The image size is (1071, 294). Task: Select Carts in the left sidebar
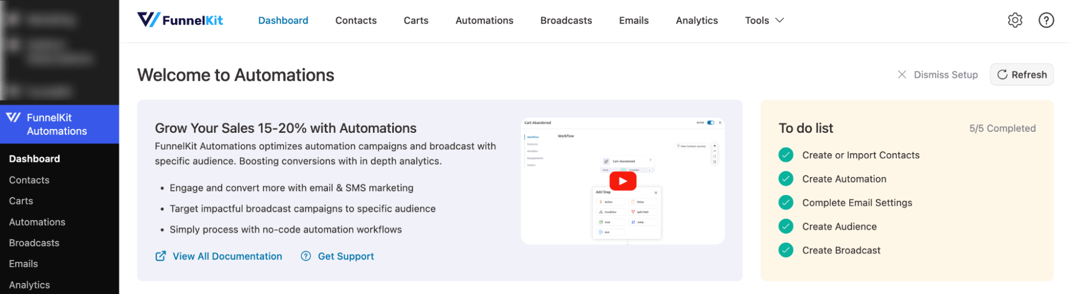(21, 201)
